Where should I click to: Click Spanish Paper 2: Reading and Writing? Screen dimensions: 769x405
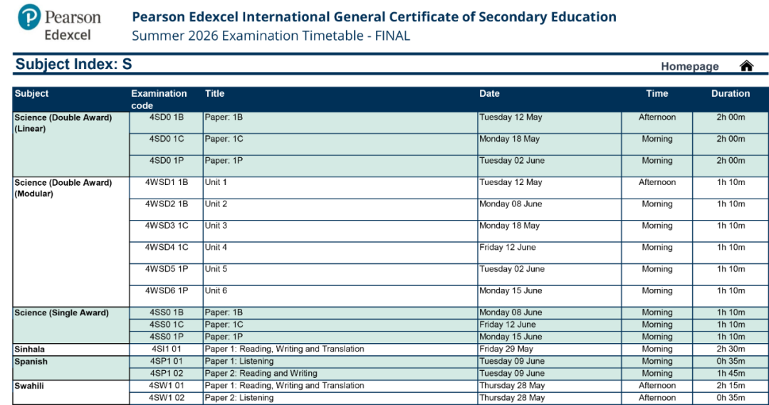pyautogui.click(x=261, y=373)
